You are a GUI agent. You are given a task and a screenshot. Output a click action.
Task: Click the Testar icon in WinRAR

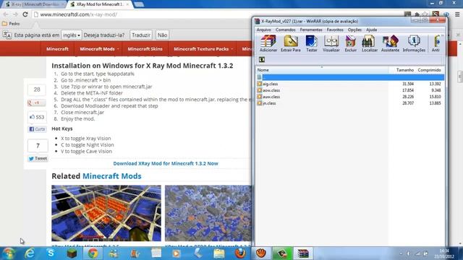point(311,43)
